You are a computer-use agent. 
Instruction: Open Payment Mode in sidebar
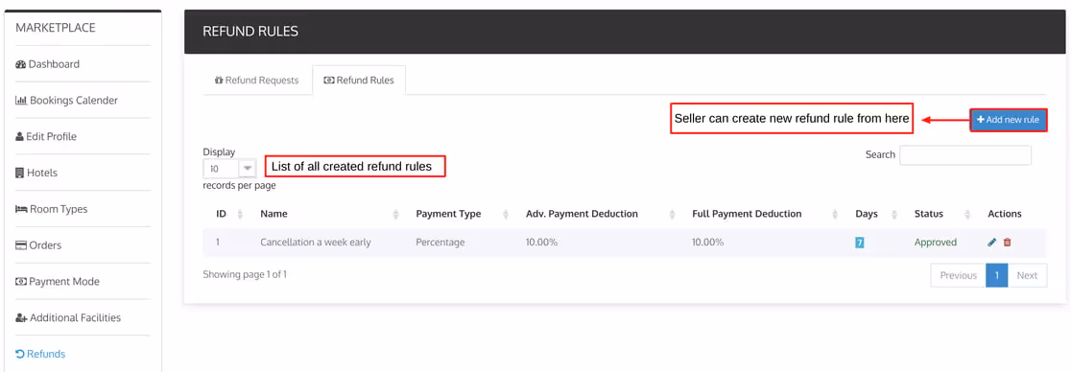click(58, 281)
